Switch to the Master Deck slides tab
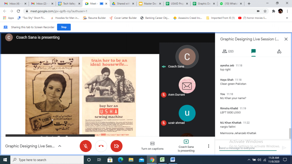The image size is (292, 164). [x=150, y=3]
